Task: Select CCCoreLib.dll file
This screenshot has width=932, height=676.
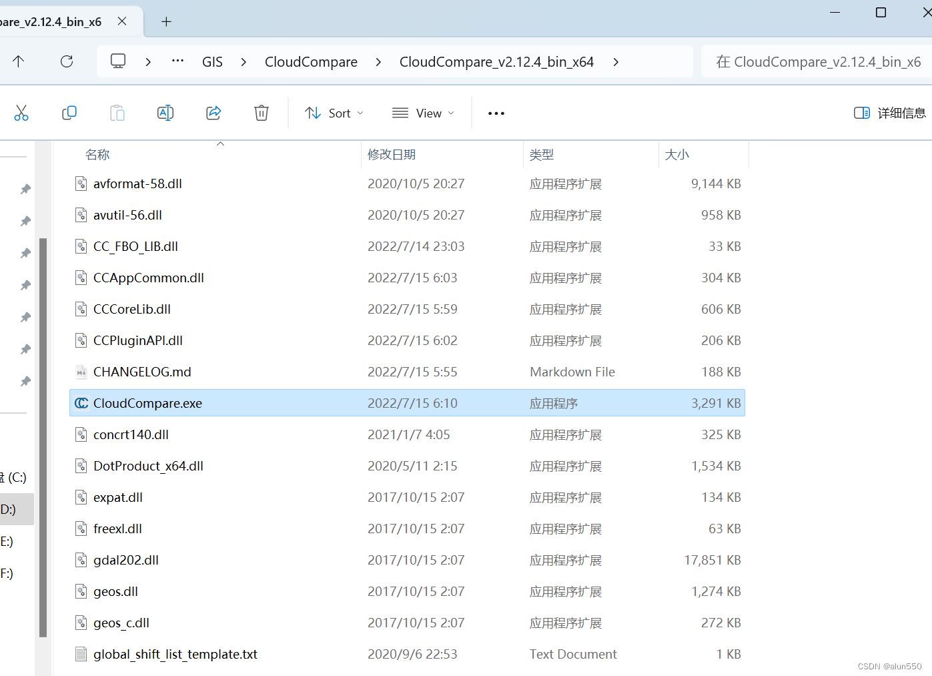Action: pos(407,309)
